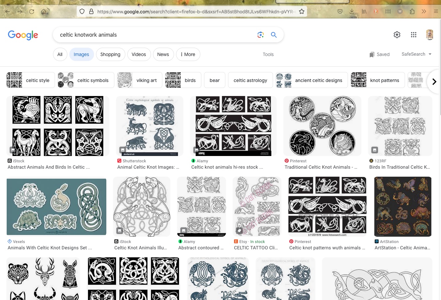The image size is (441, 300).
Task: Open Google settings gear icon
Action: click(397, 35)
